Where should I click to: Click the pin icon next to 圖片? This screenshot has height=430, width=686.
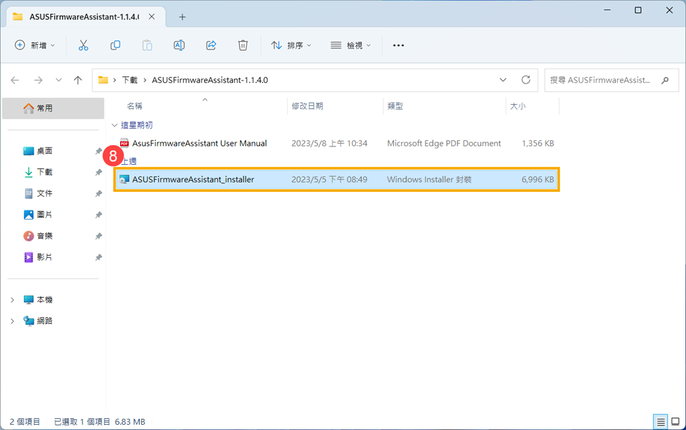pos(98,215)
